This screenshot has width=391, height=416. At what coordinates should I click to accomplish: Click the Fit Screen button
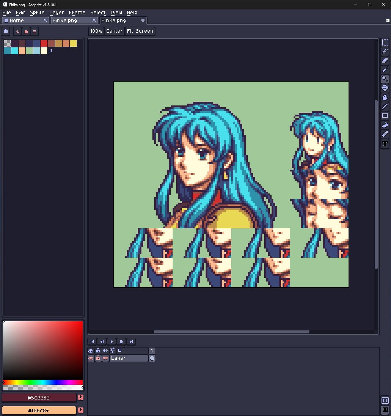point(140,31)
